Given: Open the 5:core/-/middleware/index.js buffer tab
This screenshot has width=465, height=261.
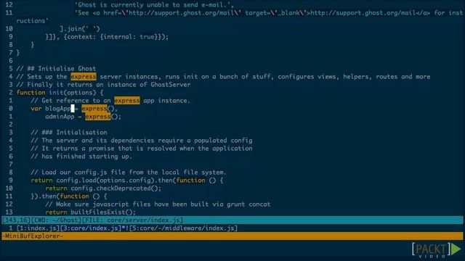Looking at the screenshot, I should 183,228.
